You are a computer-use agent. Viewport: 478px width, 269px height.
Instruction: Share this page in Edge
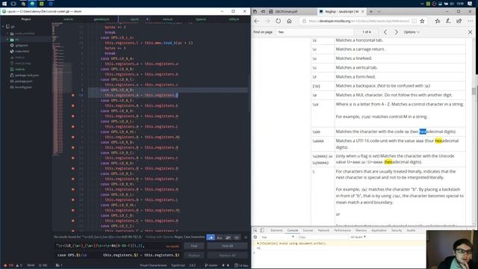click(459, 21)
